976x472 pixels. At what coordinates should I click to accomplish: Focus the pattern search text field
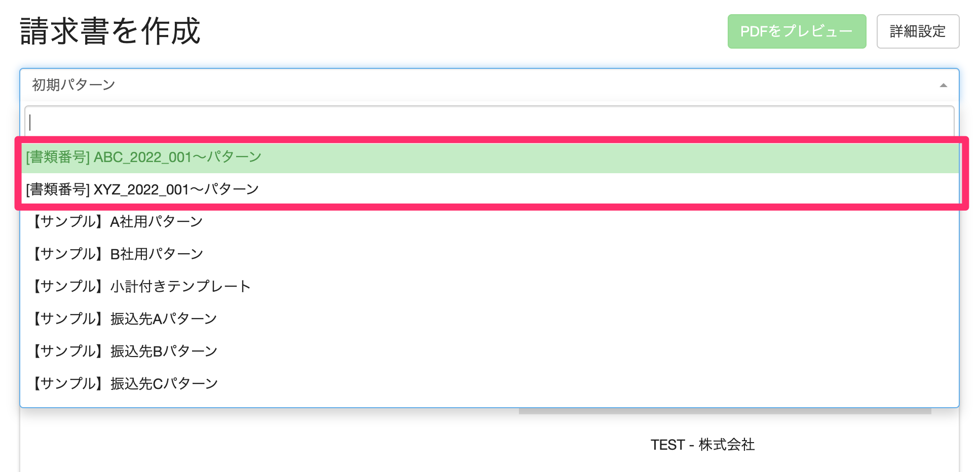(489, 122)
